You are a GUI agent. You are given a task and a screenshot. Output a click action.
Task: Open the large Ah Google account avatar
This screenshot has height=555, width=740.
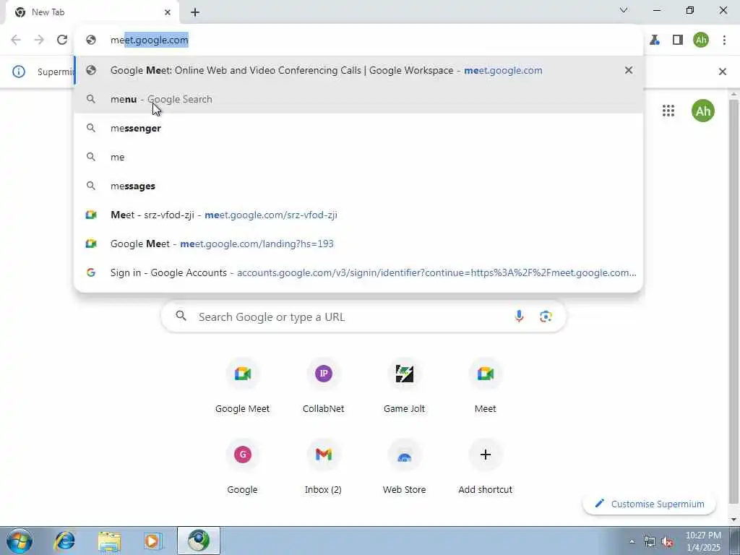coord(703,111)
